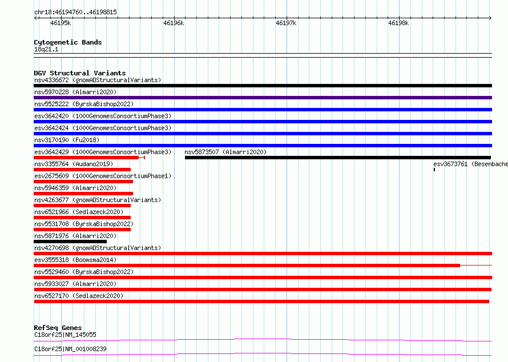508x362 pixels.
Task: Click the red bar under esv2675609
Action: pyautogui.click(x=83, y=182)
